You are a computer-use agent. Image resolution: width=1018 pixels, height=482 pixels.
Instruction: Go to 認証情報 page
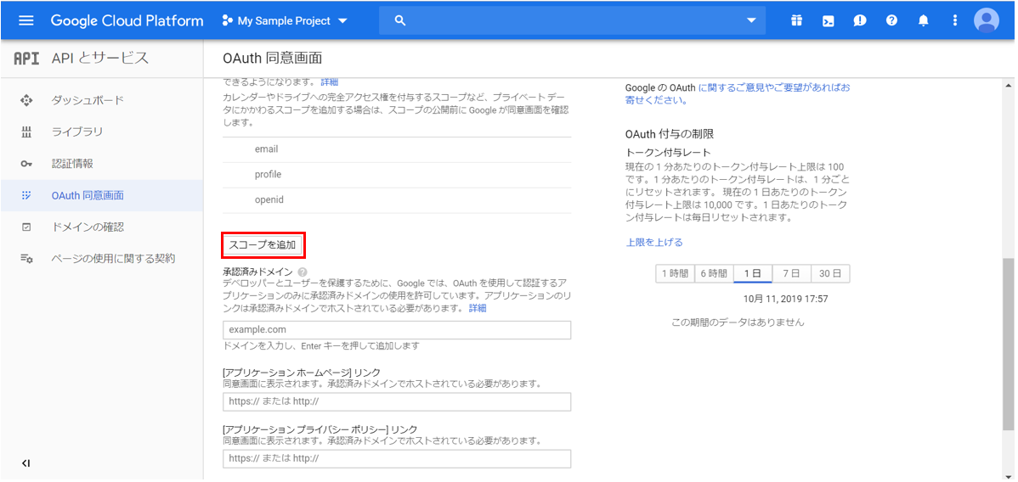click(x=72, y=164)
